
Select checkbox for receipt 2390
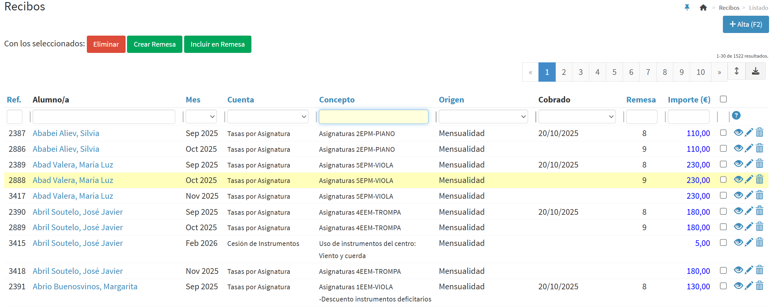point(723,211)
